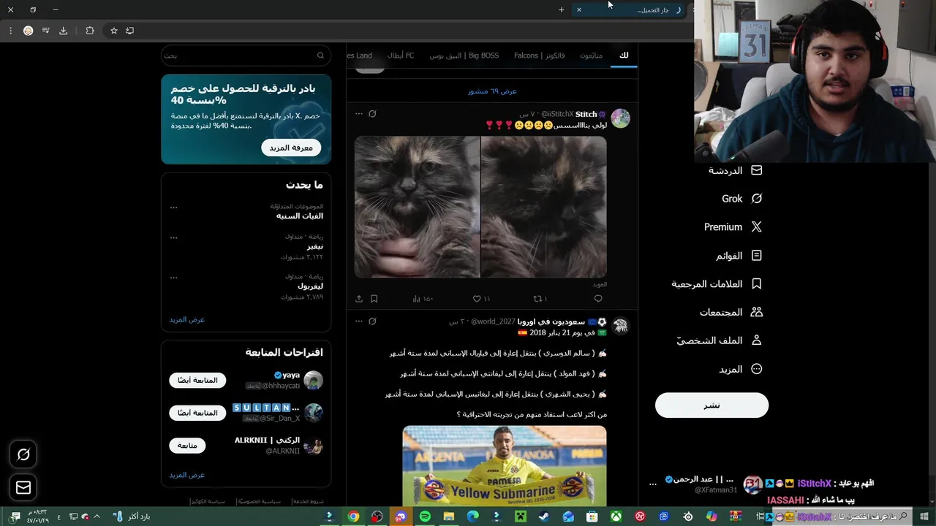The height and width of the screenshot is (526, 936).
Task: Open a new browser tab
Action: pos(562,10)
